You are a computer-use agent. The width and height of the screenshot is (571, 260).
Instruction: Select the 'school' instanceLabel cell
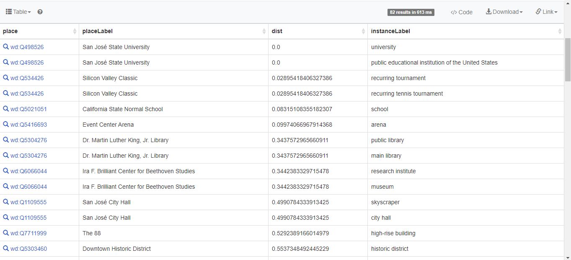pyautogui.click(x=465, y=109)
